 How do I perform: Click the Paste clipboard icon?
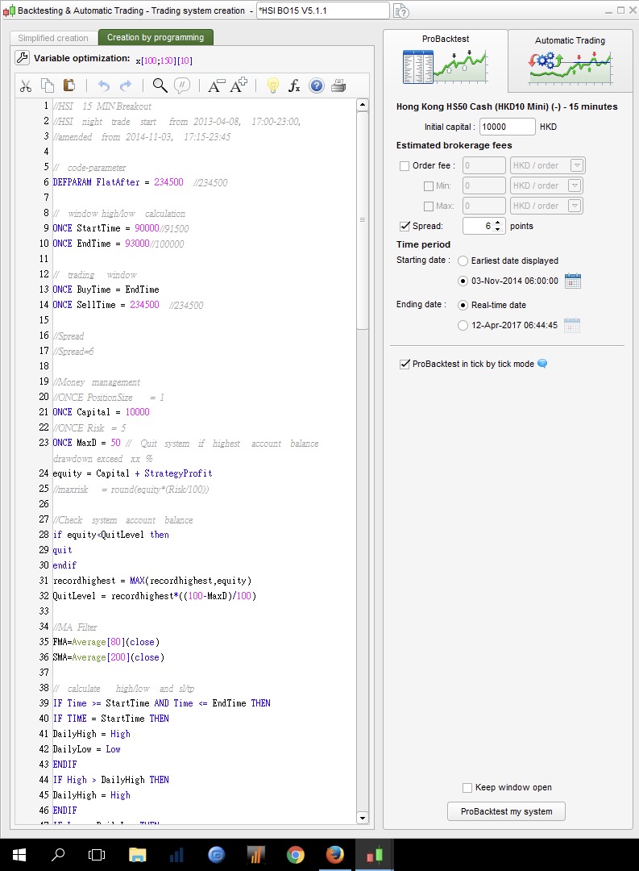pos(68,85)
